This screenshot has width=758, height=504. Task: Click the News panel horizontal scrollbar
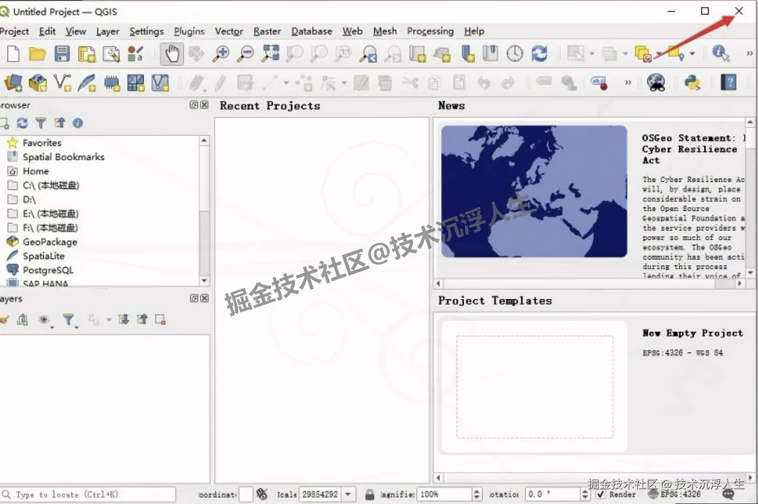coord(589,283)
